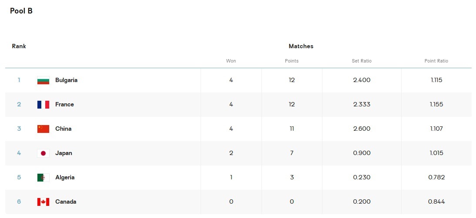Screen dimensions: 476x218
Task: Click the Japan flag icon
Action: [43, 153]
